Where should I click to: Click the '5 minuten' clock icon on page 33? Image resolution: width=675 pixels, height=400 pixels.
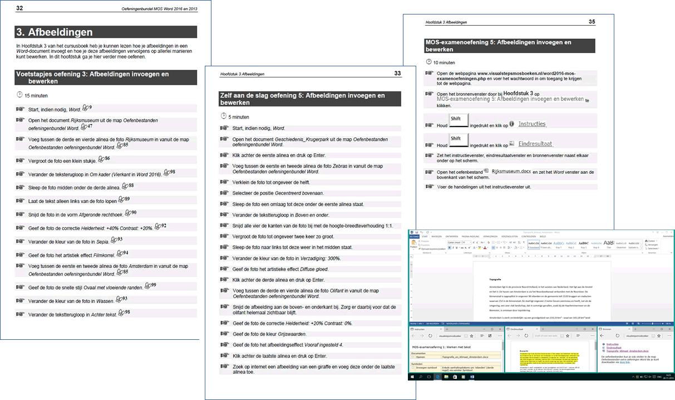click(224, 116)
